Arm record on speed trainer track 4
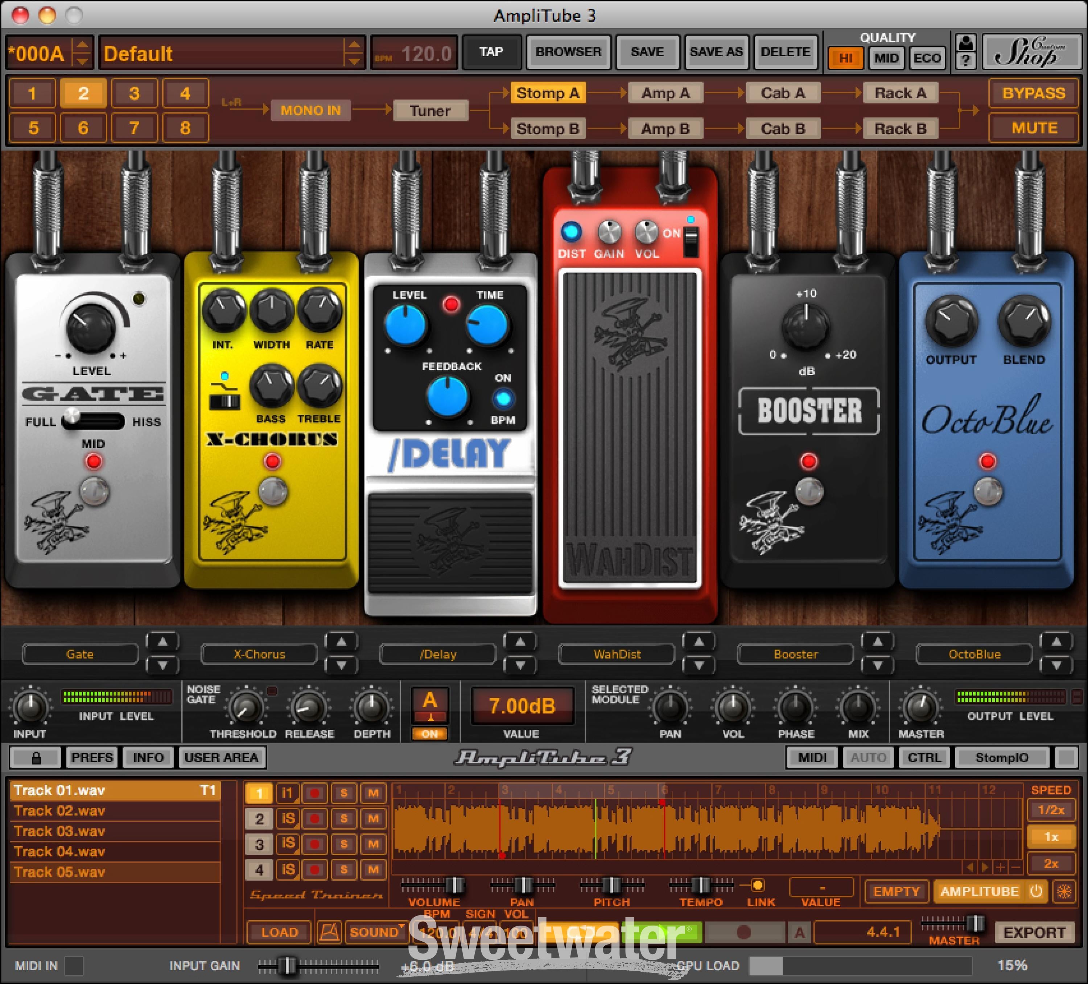 [x=315, y=869]
